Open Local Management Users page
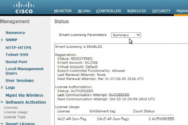This screenshot has height=125, width=188. point(25,71)
